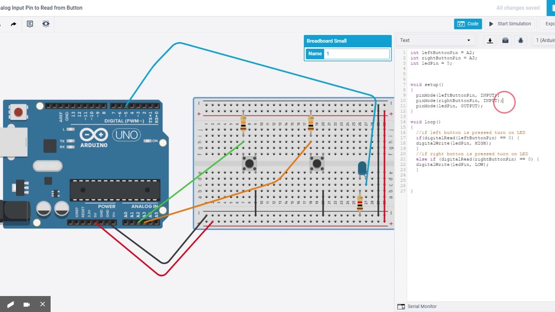Click 'pinMode(ledPin, OUTPUT);' line

pyautogui.click(x=449, y=106)
